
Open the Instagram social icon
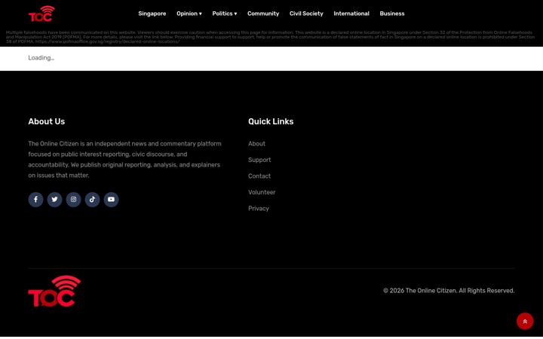coord(73,199)
